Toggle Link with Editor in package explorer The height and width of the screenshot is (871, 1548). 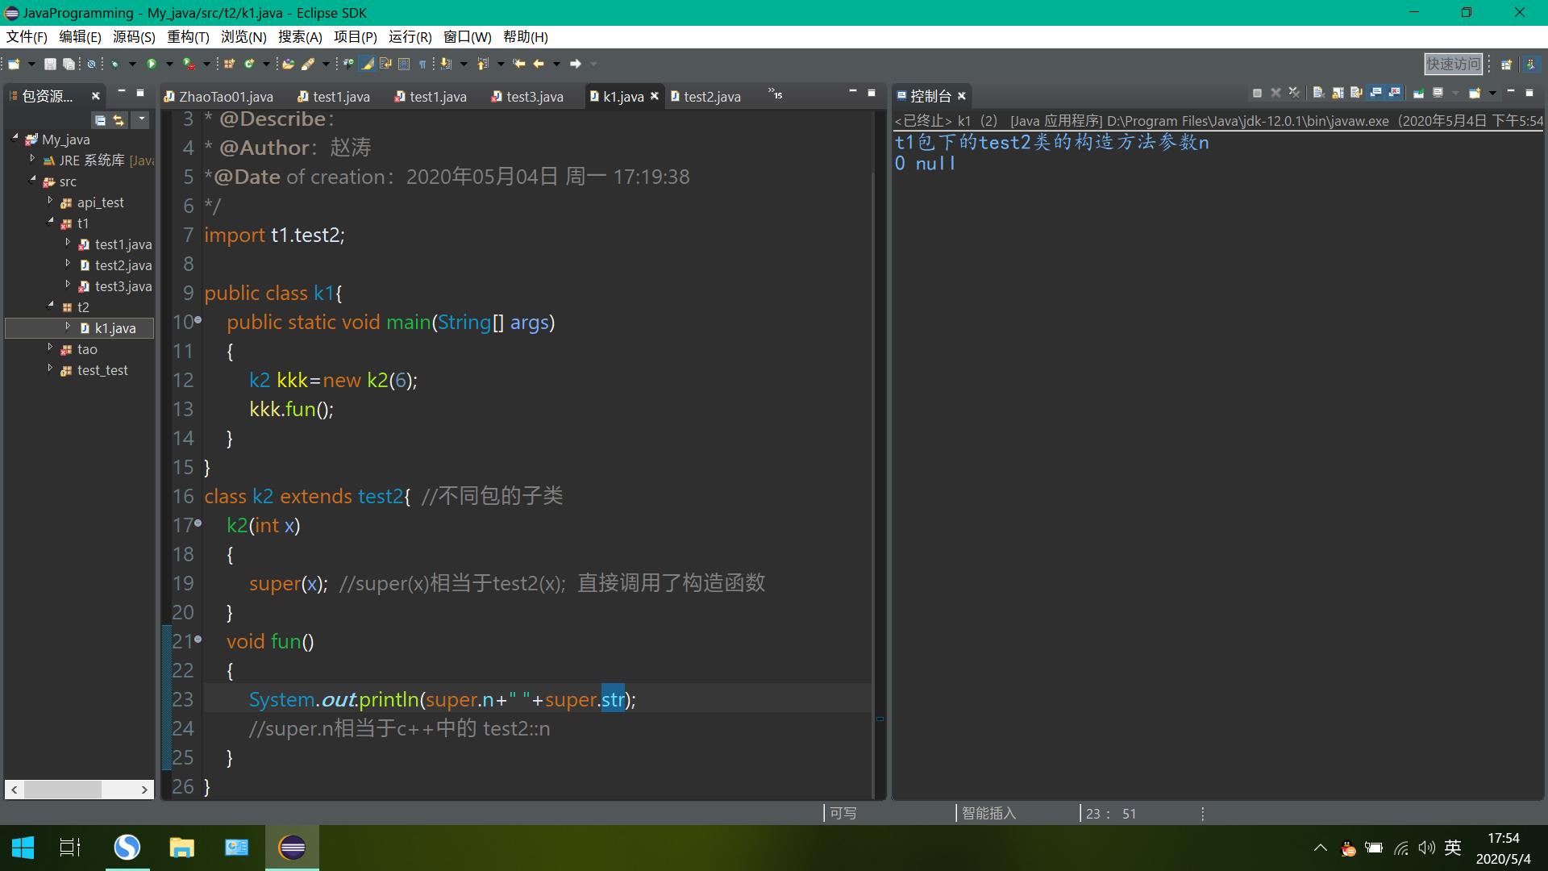tap(119, 120)
